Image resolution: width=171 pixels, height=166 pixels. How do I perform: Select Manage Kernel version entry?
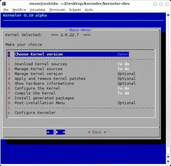tap(38, 74)
